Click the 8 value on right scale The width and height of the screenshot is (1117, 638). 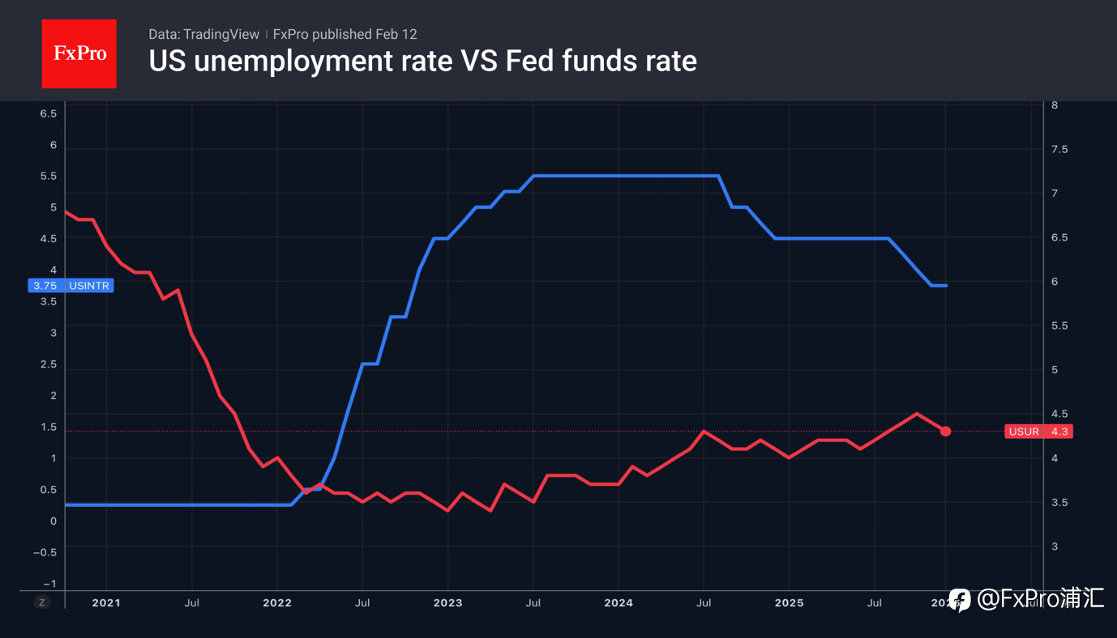(1055, 105)
